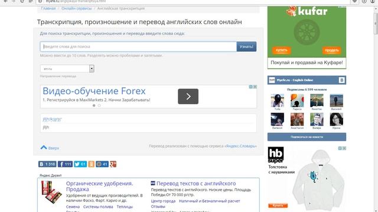Open Евгений's avatar in the VK widget

pyautogui.click(x=277, y=119)
